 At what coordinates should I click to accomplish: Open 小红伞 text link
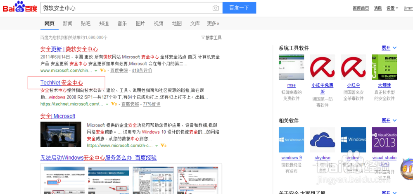pos(354,85)
